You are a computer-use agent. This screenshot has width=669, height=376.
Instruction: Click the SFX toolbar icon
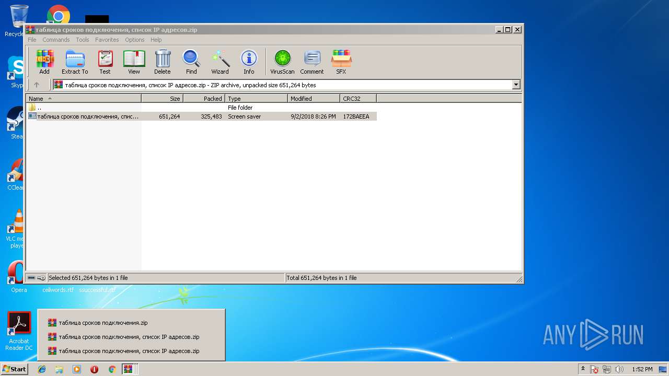(341, 62)
